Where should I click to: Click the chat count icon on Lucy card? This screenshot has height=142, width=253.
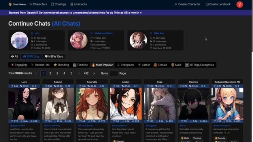pyautogui.click(x=21, y=86)
